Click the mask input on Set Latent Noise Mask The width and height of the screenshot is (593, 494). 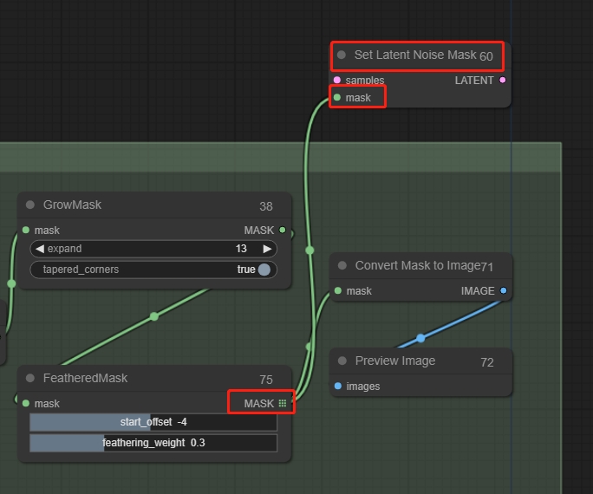coord(337,98)
